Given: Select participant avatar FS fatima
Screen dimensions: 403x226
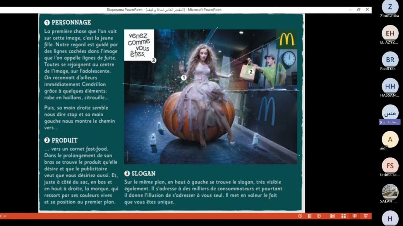Looking at the screenshot, I should click(x=390, y=166).
